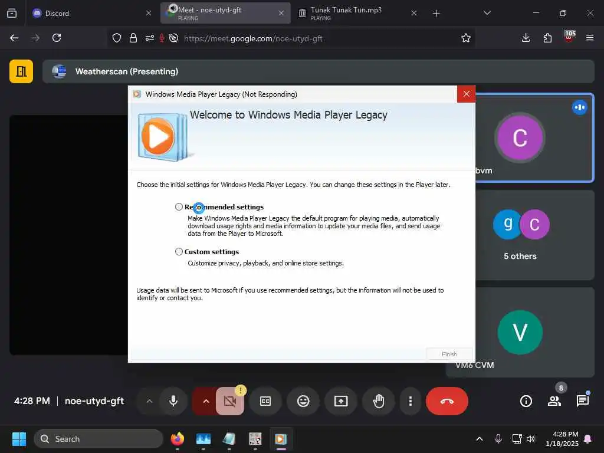This screenshot has height=453, width=604.
Task: Open the Firefox application hamburger menu
Action: (589, 38)
